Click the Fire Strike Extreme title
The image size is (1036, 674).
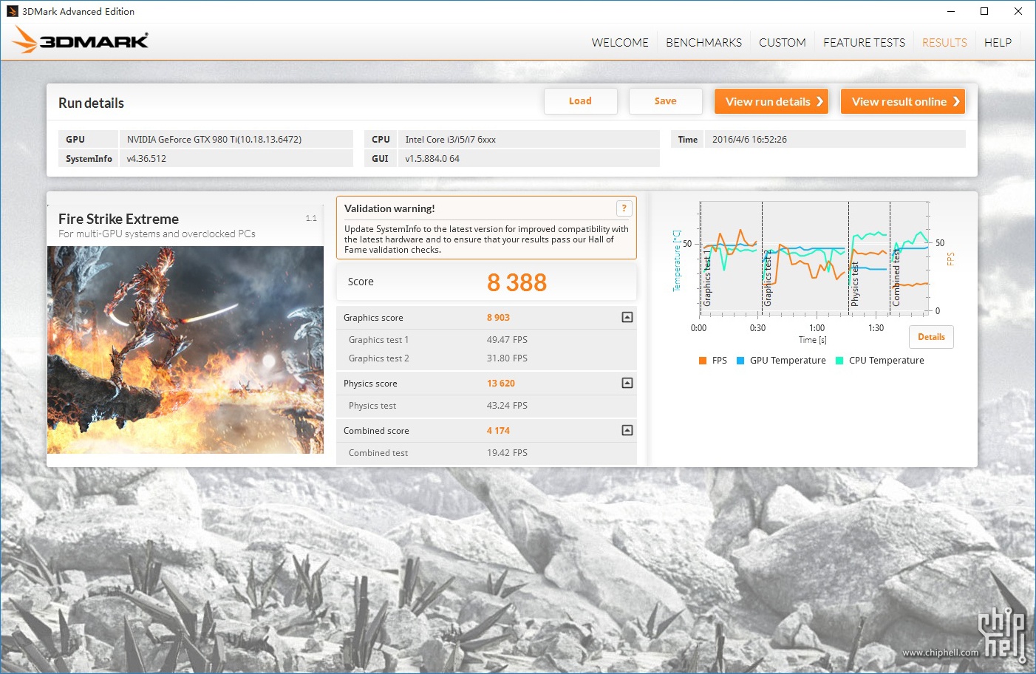coord(118,219)
